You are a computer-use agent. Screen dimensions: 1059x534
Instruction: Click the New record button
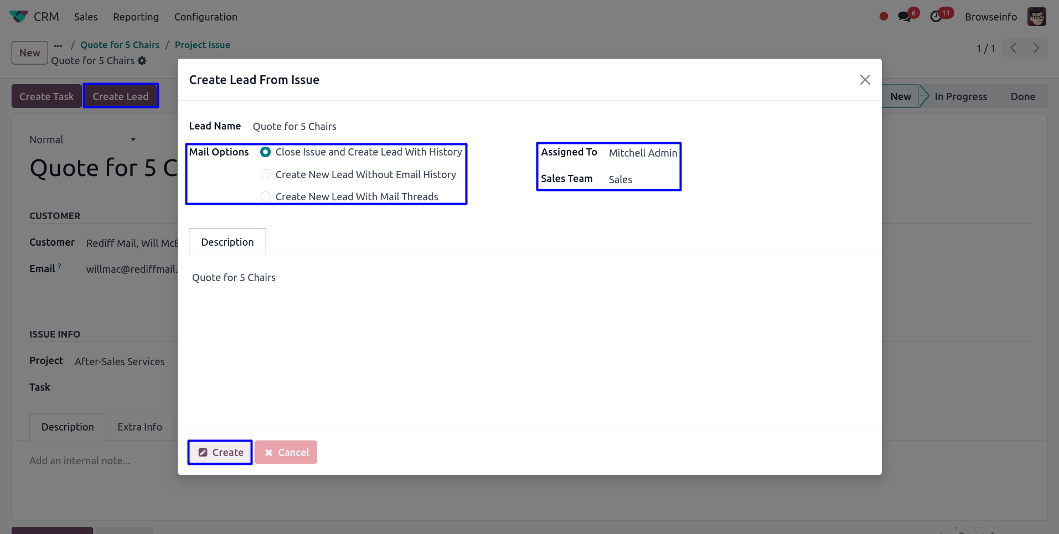point(30,53)
